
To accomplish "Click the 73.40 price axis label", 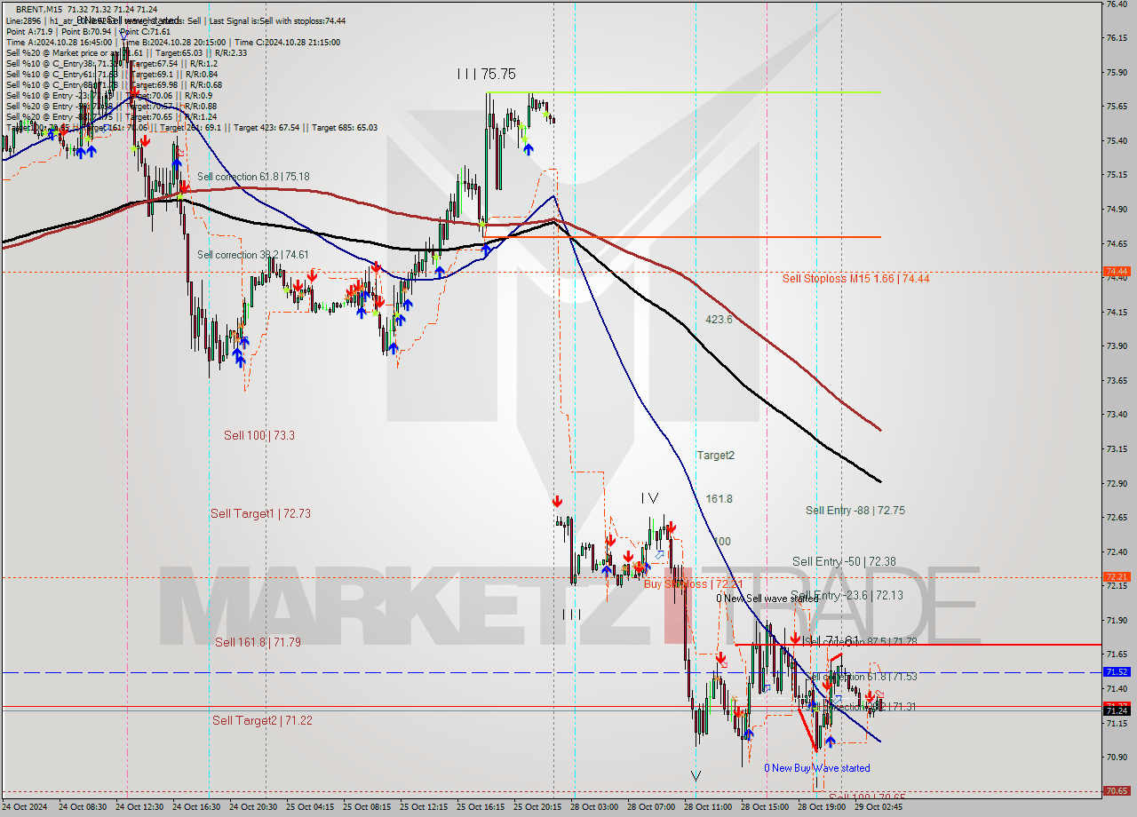I will coord(1117,414).
